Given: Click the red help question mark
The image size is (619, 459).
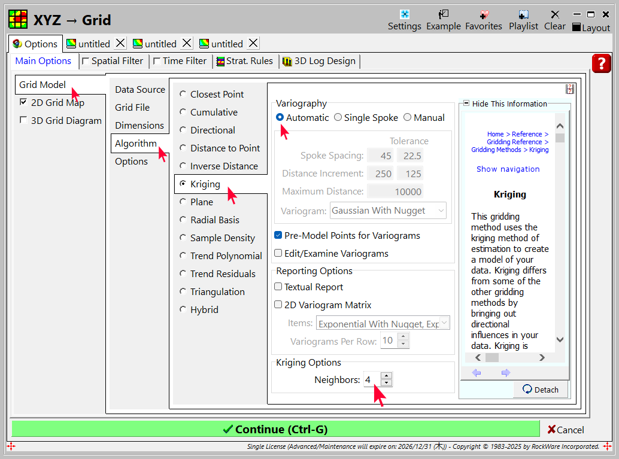Looking at the screenshot, I should [601, 63].
